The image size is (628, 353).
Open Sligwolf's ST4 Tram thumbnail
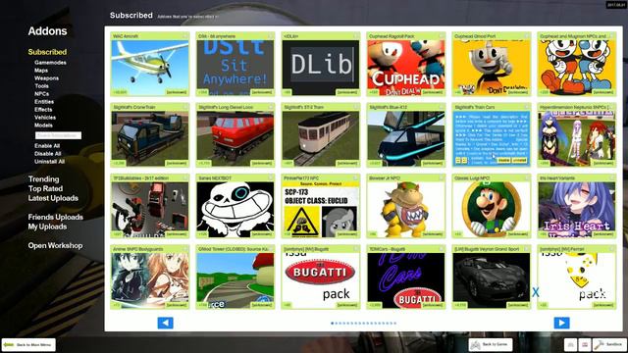[x=321, y=138]
